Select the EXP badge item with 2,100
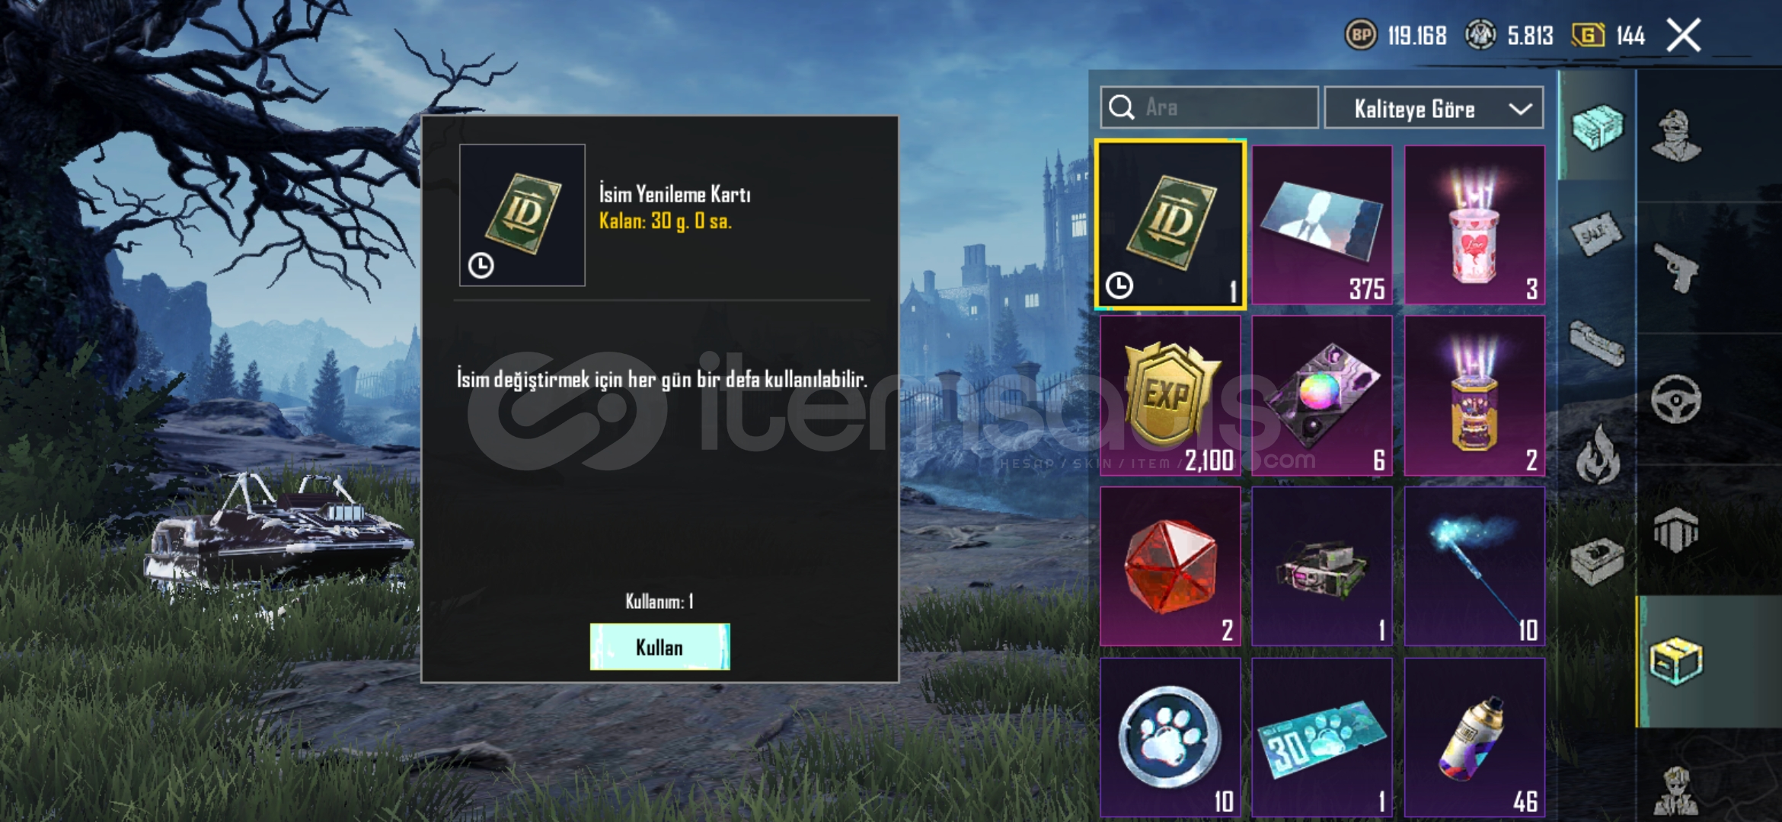The image size is (1782, 822). pyautogui.click(x=1170, y=396)
